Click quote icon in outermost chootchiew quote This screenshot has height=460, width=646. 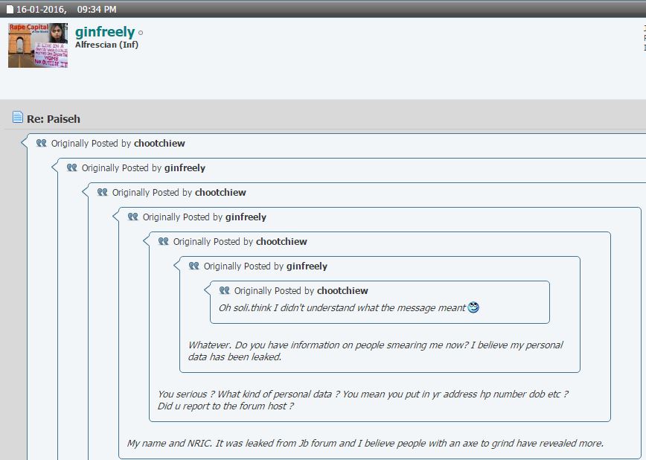point(42,143)
